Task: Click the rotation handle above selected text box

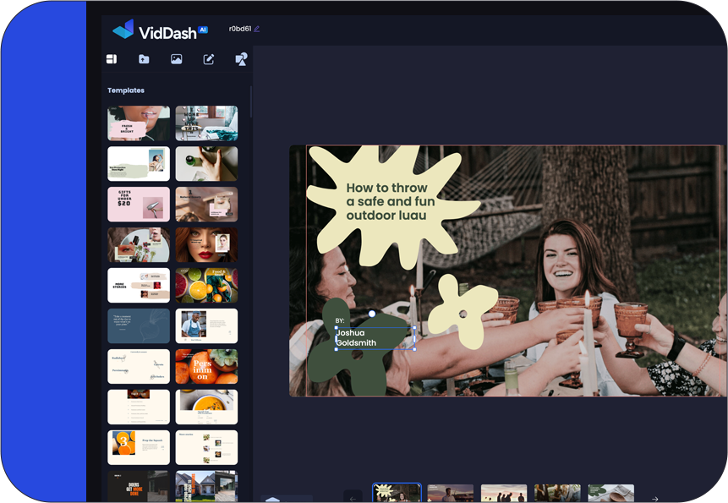Action: pyautogui.click(x=372, y=314)
